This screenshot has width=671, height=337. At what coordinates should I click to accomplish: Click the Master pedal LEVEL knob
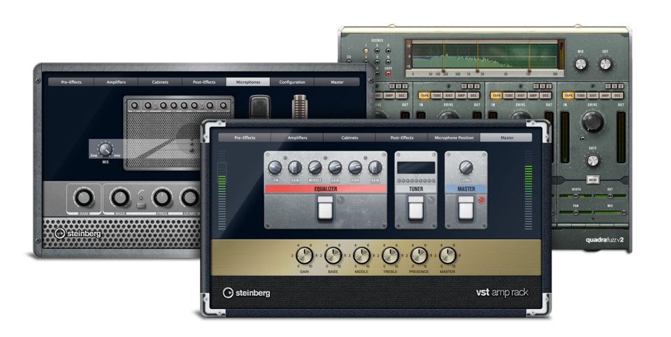(x=466, y=167)
